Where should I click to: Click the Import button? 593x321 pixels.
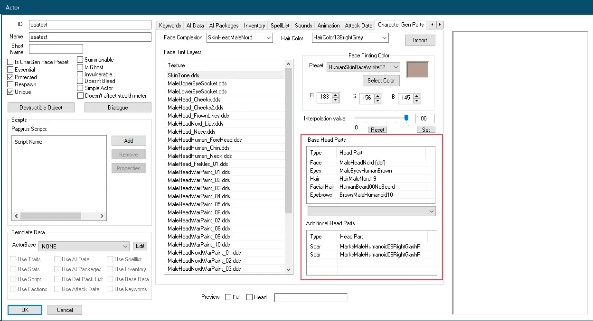(x=420, y=40)
